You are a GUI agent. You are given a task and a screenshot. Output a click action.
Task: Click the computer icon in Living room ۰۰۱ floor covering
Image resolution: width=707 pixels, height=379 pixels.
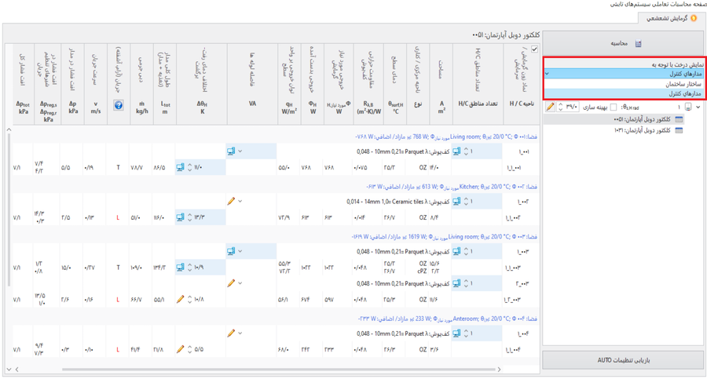pos(456,151)
